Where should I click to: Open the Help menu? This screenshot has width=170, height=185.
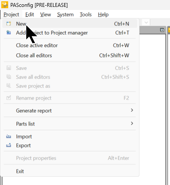(103, 15)
